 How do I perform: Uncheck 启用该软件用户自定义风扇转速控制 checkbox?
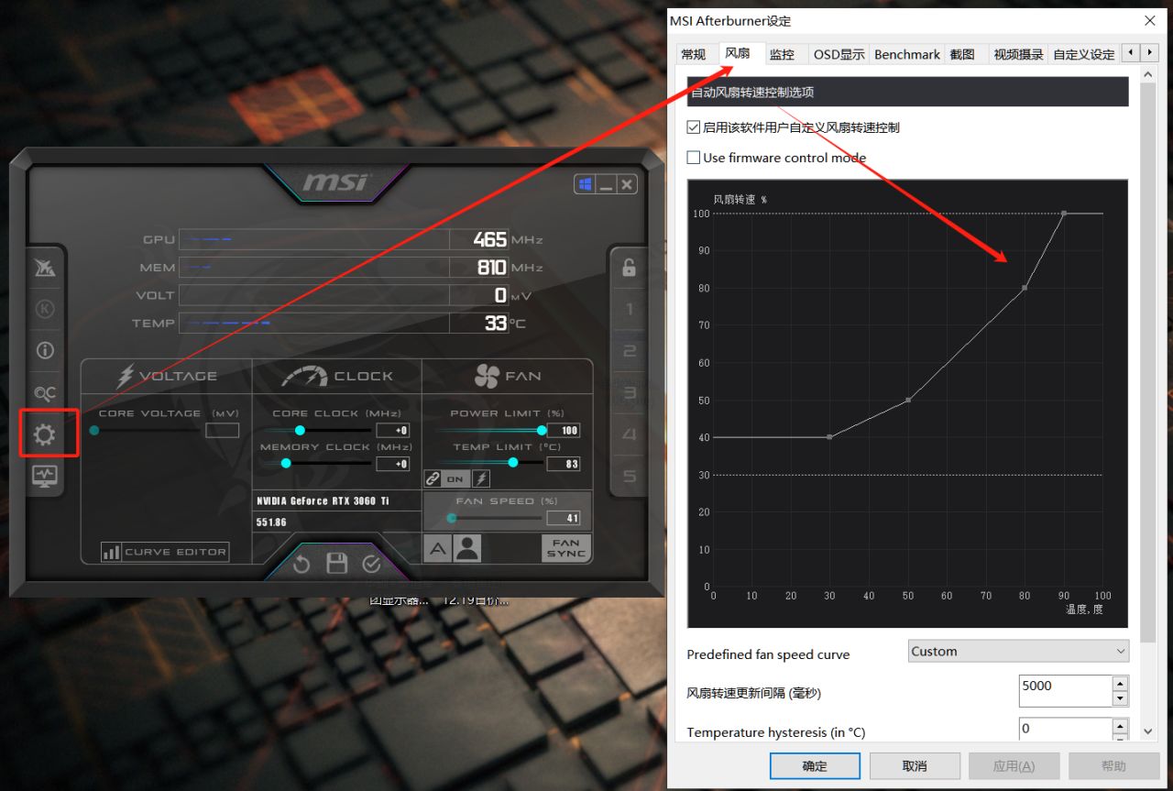tap(694, 127)
